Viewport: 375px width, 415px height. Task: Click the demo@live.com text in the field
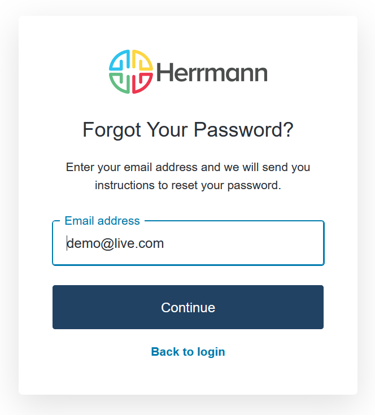[116, 244]
